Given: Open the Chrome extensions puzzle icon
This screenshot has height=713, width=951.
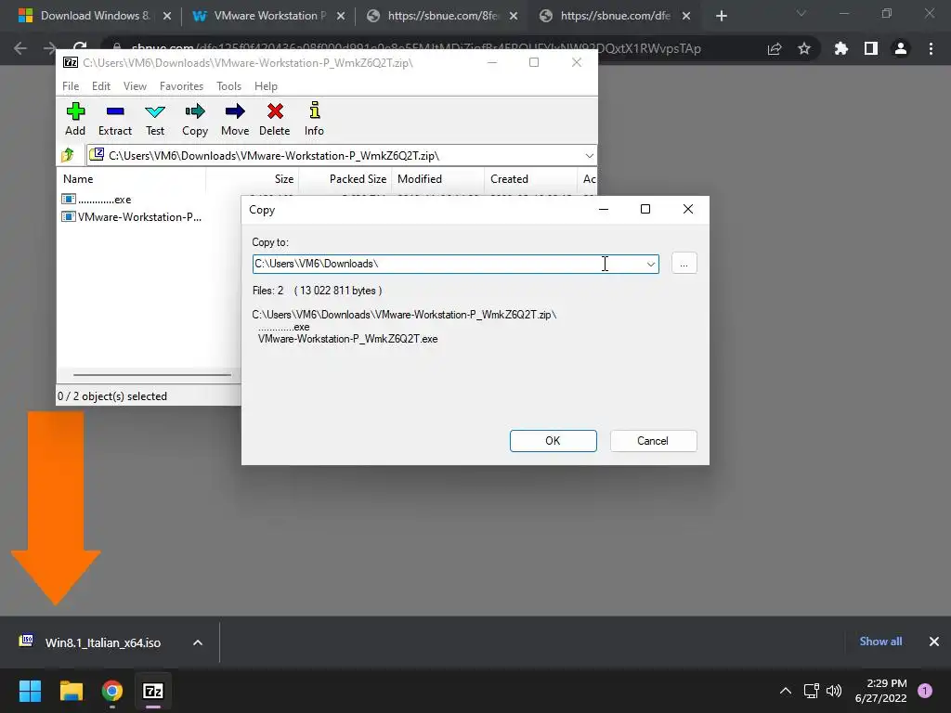Looking at the screenshot, I should tap(840, 48).
